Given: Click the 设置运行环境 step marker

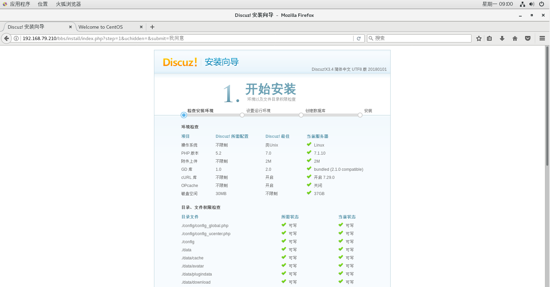Looking at the screenshot, I should coord(242,115).
